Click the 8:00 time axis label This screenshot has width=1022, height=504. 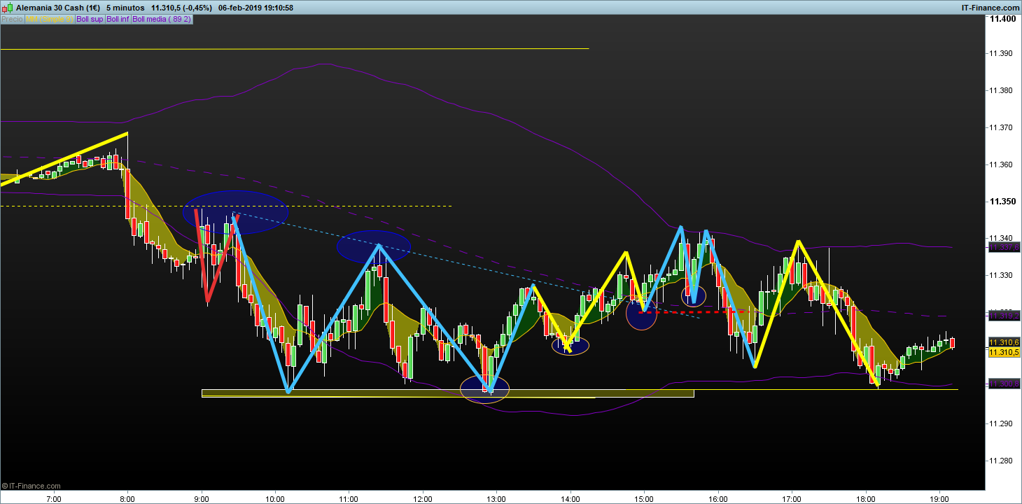[127, 499]
